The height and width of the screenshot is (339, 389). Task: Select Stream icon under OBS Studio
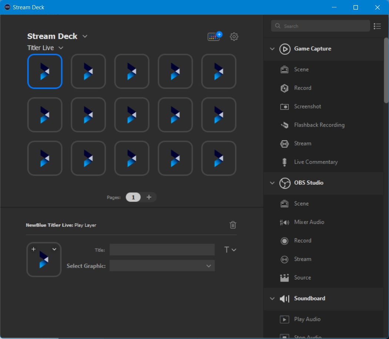pyautogui.click(x=284, y=259)
